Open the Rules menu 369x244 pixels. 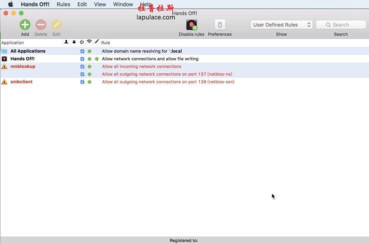pos(63,4)
